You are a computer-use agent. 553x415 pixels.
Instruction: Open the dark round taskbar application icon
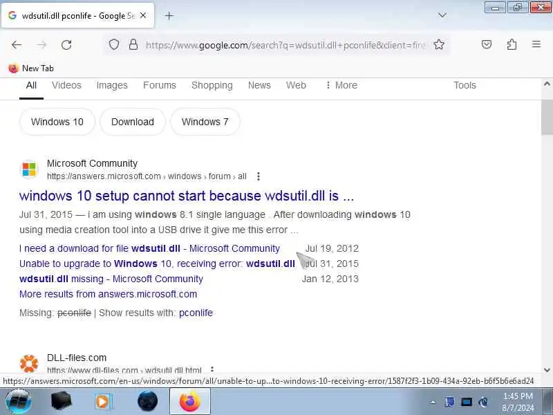tap(147, 402)
